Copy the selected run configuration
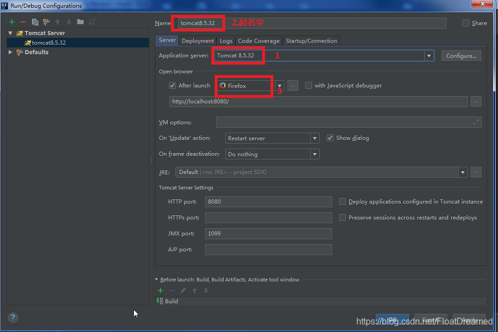The image size is (498, 332). pyautogui.click(x=35, y=22)
